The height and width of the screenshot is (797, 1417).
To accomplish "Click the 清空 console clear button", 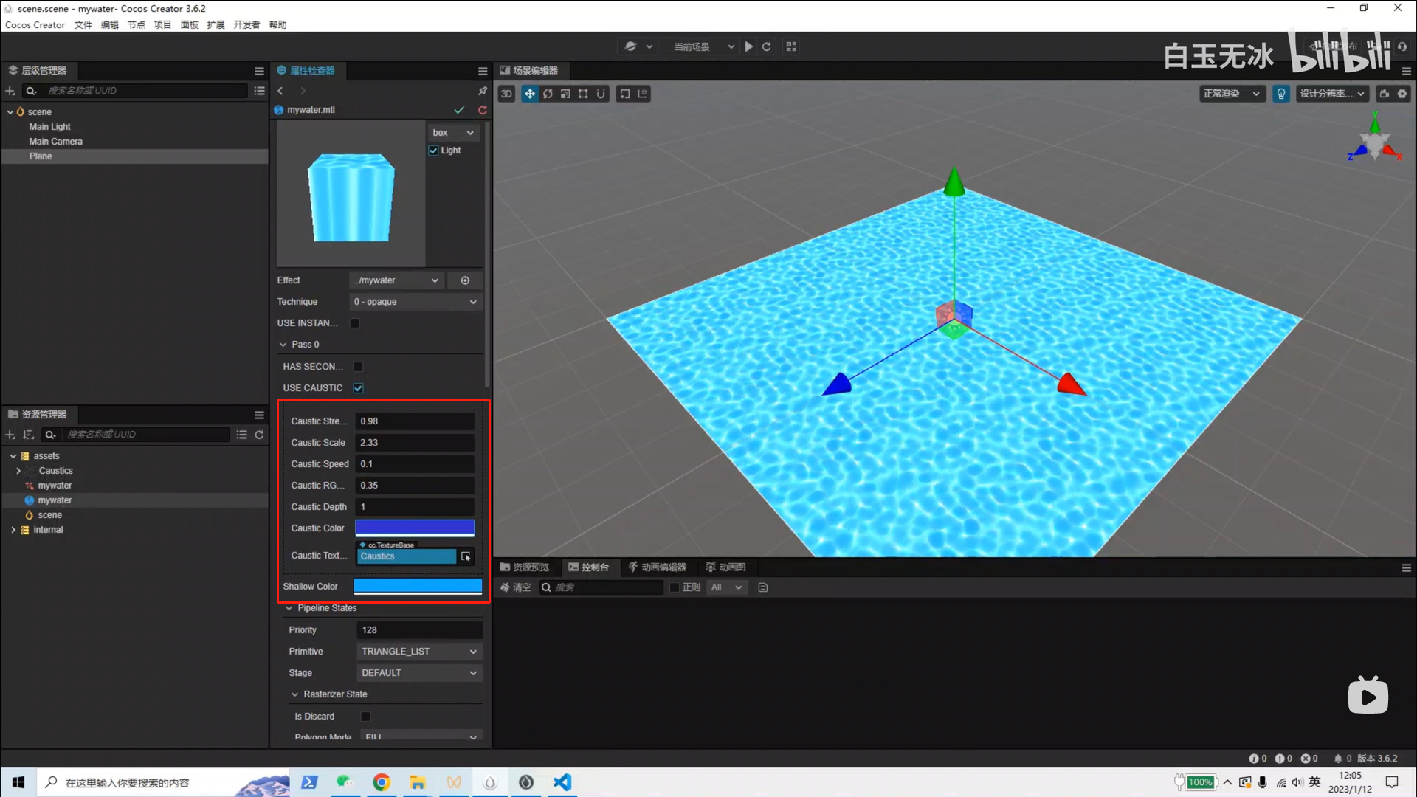I will coord(515,587).
